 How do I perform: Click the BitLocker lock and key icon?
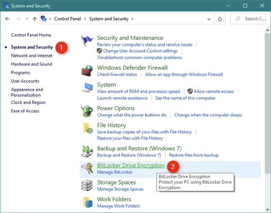(x=87, y=168)
